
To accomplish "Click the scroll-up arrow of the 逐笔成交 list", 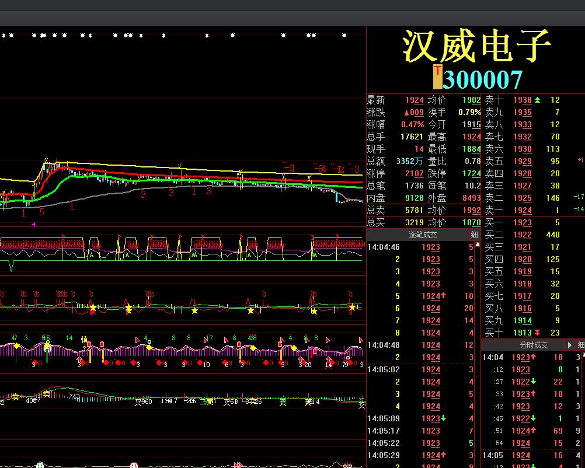I will [478, 245].
